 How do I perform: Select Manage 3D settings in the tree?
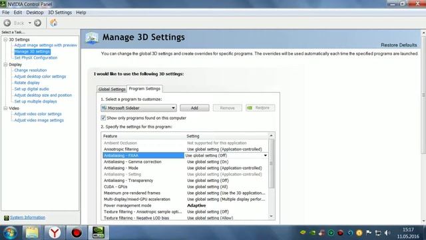coord(33,51)
